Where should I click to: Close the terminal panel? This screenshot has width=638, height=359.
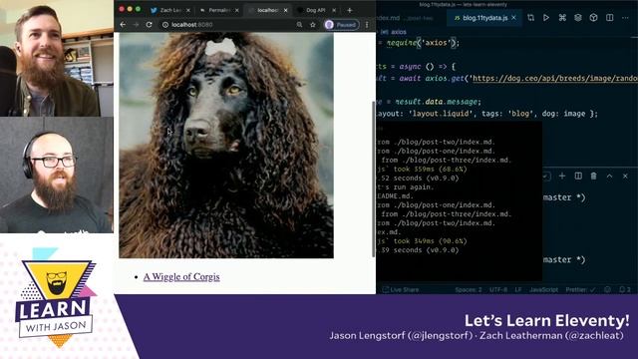pyautogui.click(x=625, y=176)
